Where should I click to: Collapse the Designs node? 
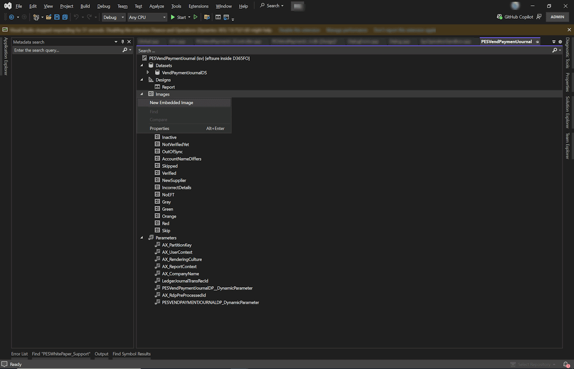[x=142, y=80]
